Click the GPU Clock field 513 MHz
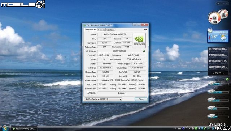This screenshot has height=131, width=231. click(x=103, y=84)
